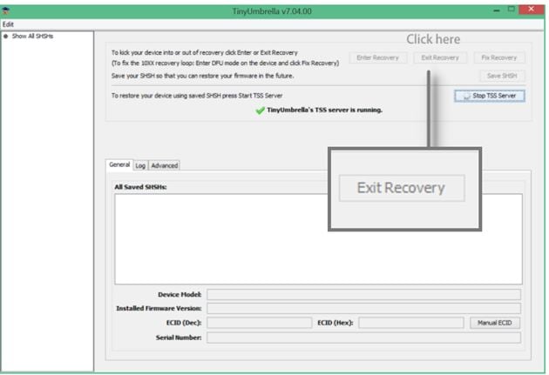Click the TSS server is running status text
Image resolution: width=549 pixels, height=375 pixels.
click(324, 110)
